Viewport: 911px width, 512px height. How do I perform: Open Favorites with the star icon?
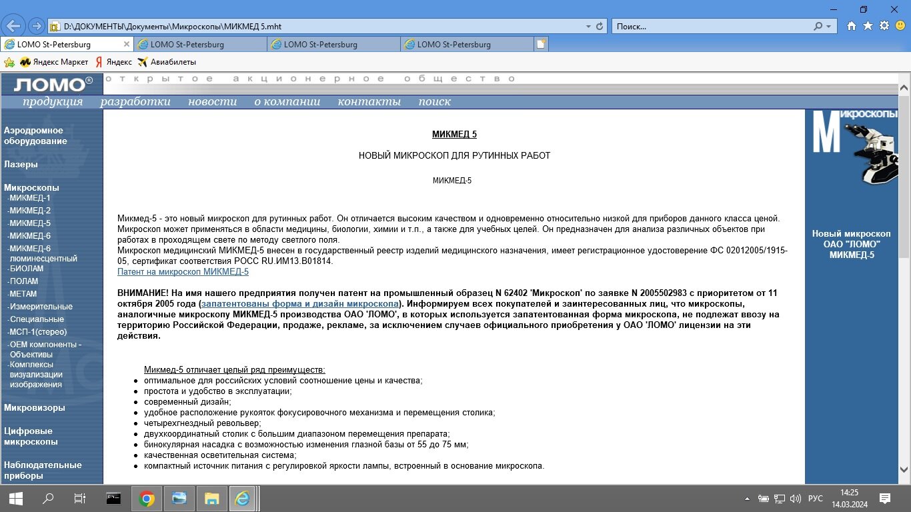pyautogui.click(x=868, y=26)
